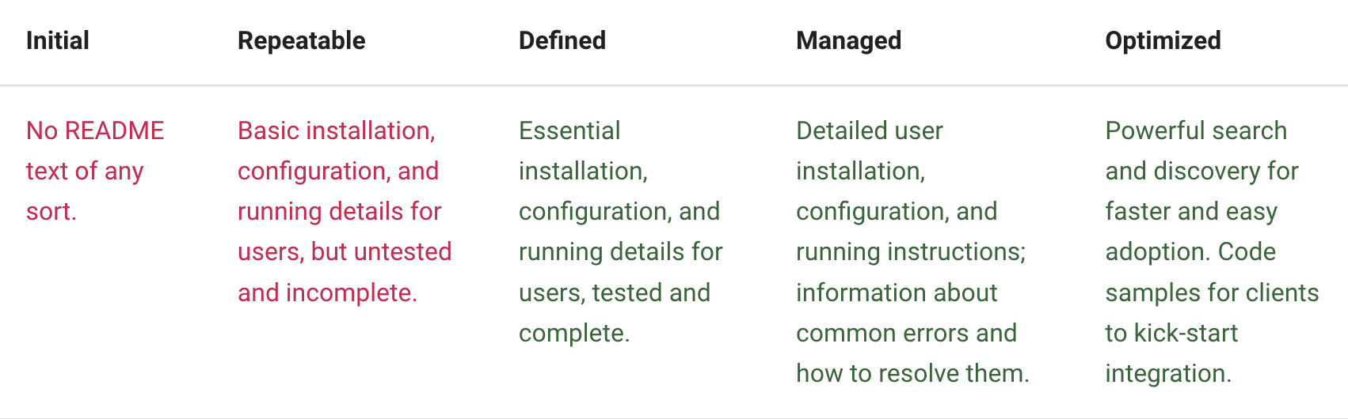Click the 'Basic installation' description cell

tap(345, 211)
